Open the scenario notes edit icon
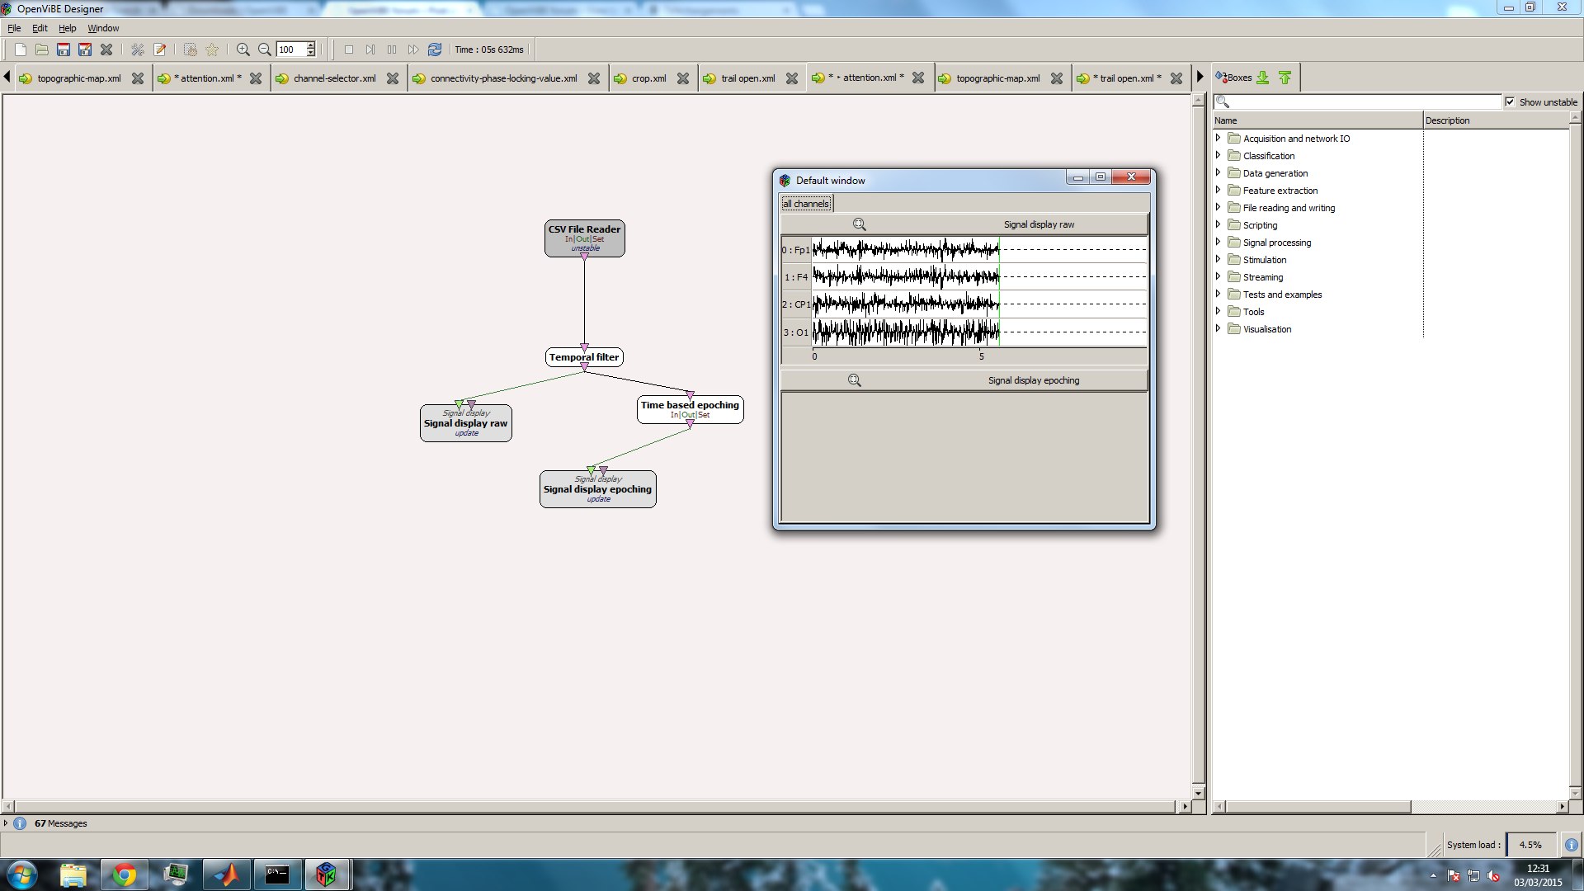1584x891 pixels. [x=160, y=49]
